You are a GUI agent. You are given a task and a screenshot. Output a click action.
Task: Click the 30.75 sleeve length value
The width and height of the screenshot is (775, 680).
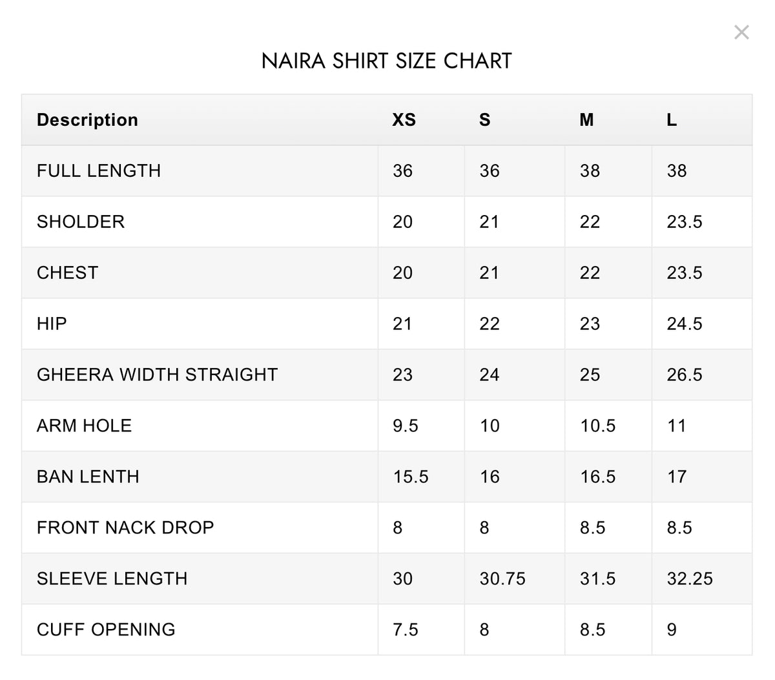click(502, 579)
